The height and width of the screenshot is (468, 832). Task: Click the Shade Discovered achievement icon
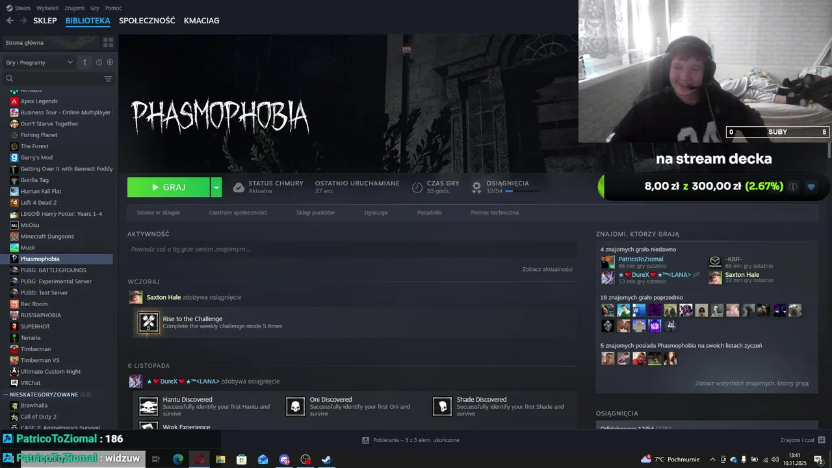(443, 407)
